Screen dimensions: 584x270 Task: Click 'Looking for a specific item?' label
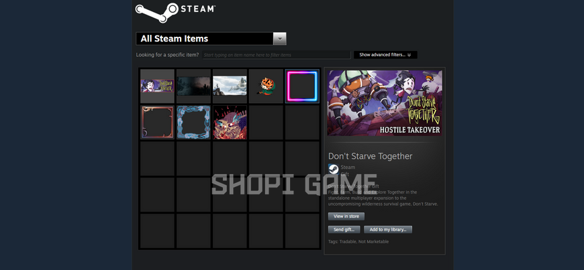click(167, 55)
